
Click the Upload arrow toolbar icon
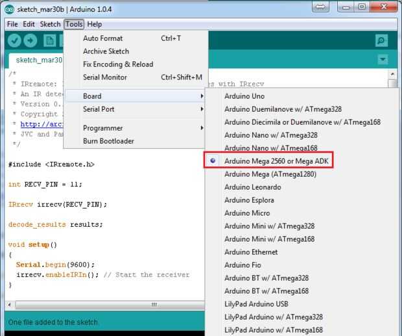pyautogui.click(x=30, y=40)
